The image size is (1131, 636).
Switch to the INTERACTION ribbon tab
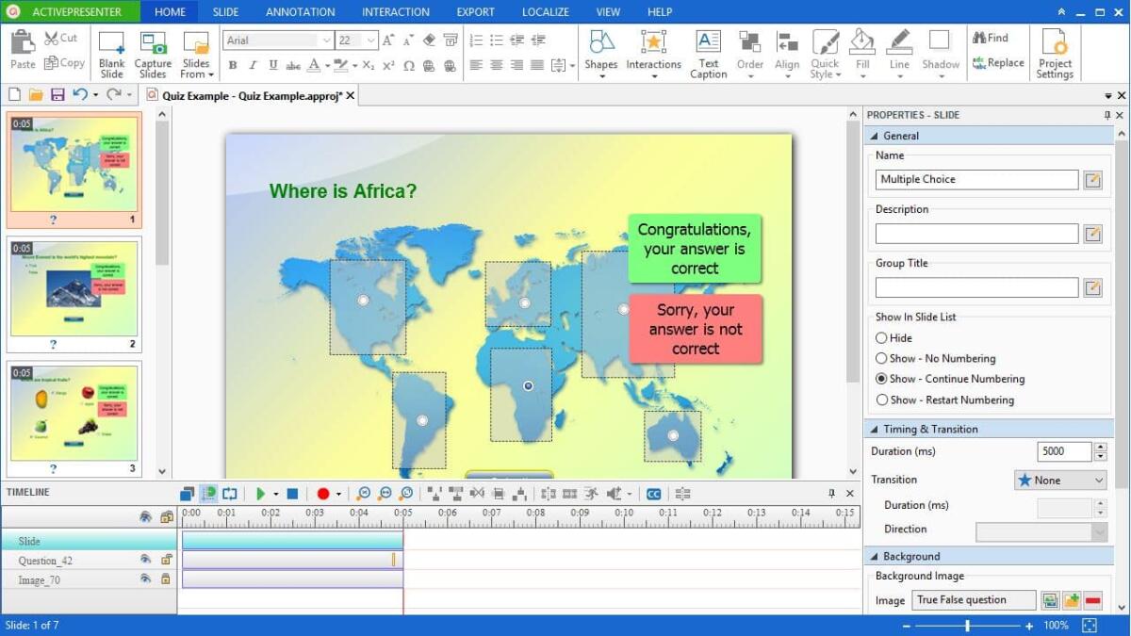395,11
